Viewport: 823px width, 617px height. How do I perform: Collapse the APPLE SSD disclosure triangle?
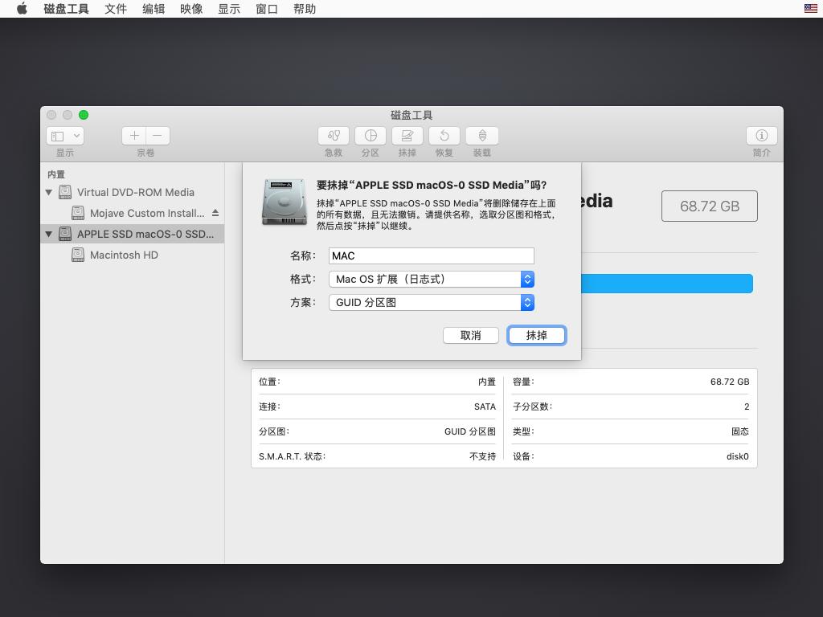(49, 234)
